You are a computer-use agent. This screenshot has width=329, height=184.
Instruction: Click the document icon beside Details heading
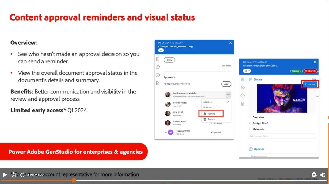[250, 80]
